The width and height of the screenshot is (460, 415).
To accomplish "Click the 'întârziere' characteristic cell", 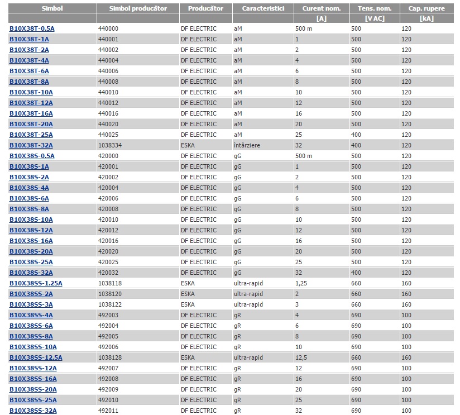I will point(247,145).
